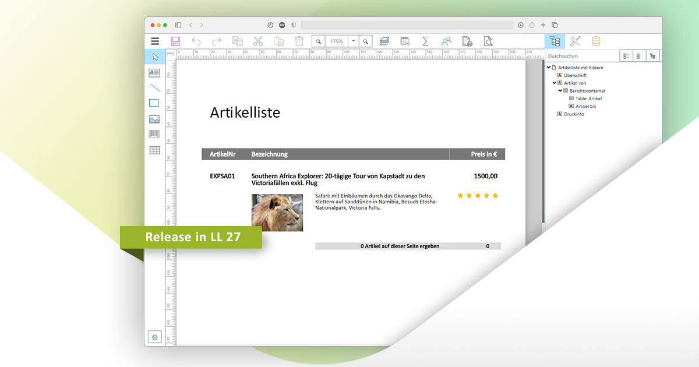Viewport: 699px width, 367px height.
Task: Collapse the Berichtscontainer node
Action: point(560,90)
